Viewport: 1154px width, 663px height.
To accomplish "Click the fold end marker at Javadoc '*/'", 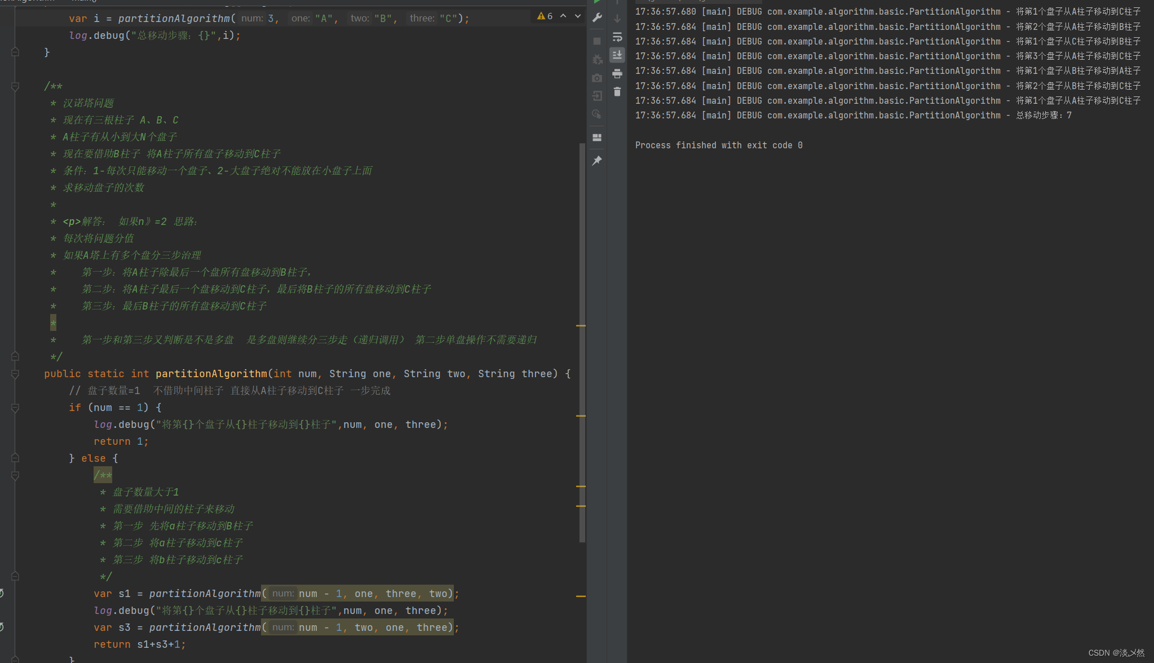I will point(15,356).
